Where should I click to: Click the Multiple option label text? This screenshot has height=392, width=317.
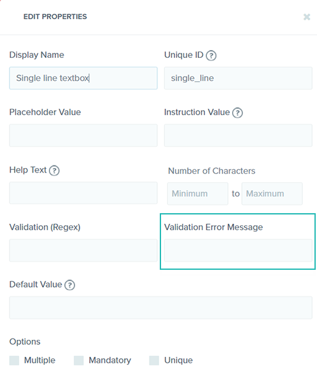click(39, 360)
